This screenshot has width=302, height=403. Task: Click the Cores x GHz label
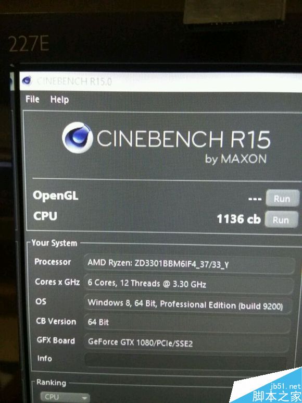pyautogui.click(x=57, y=282)
